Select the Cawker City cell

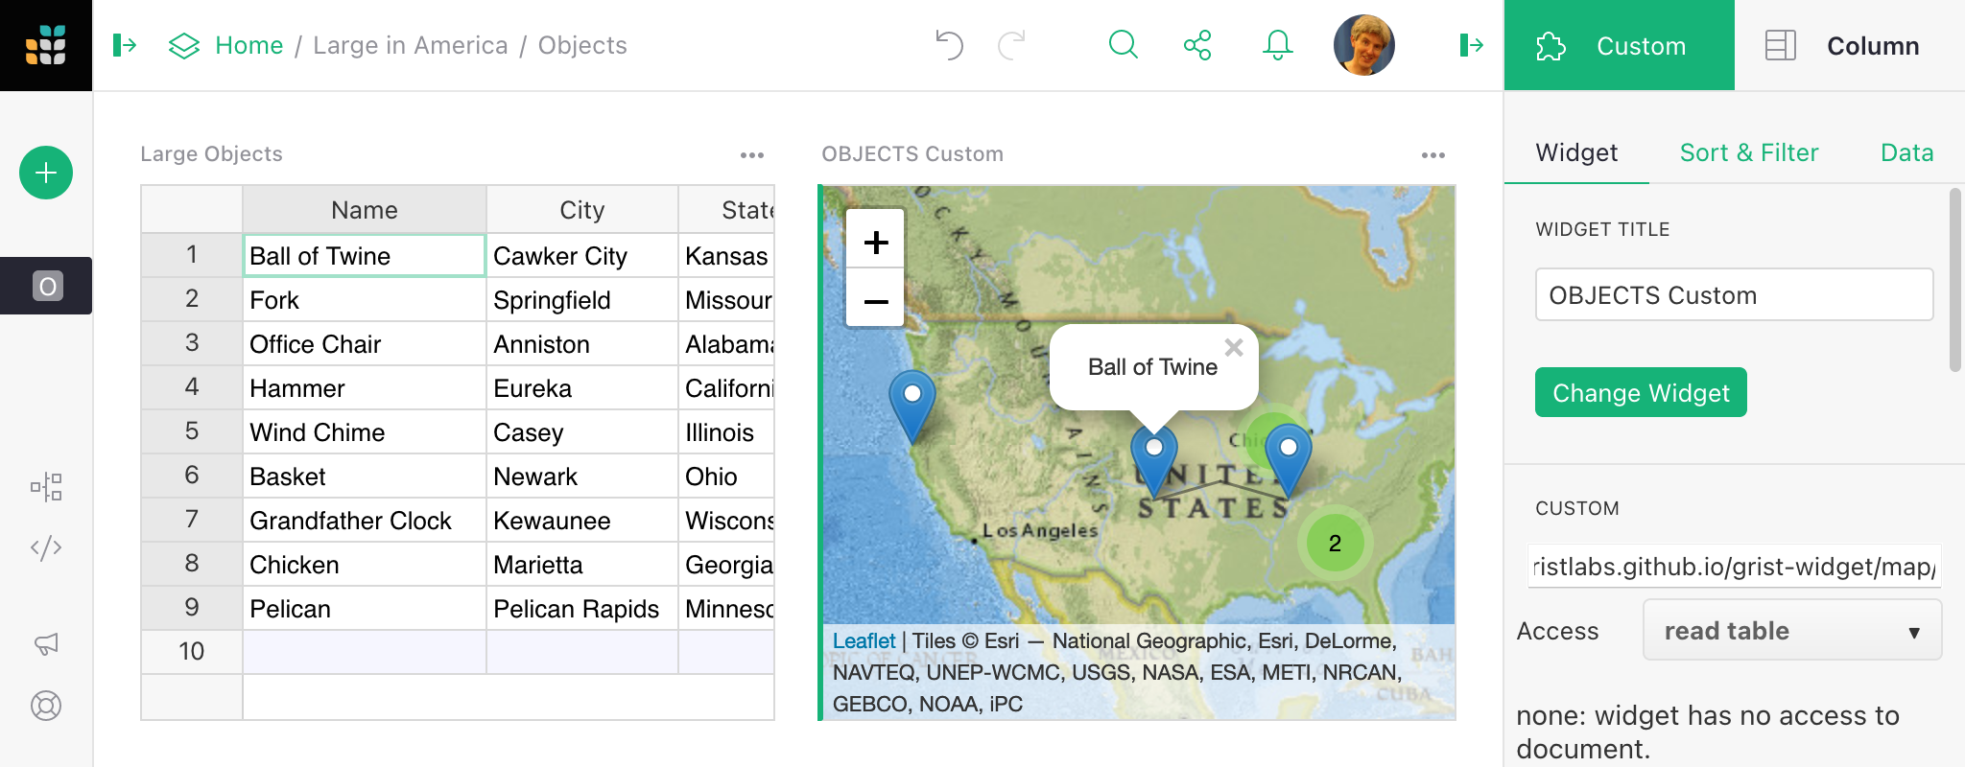coord(581,255)
